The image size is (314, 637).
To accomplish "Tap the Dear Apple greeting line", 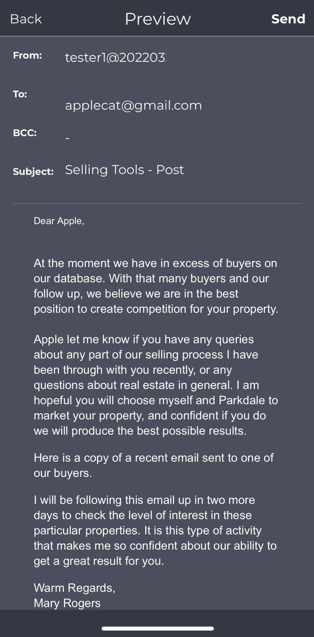I will pyautogui.click(x=59, y=221).
